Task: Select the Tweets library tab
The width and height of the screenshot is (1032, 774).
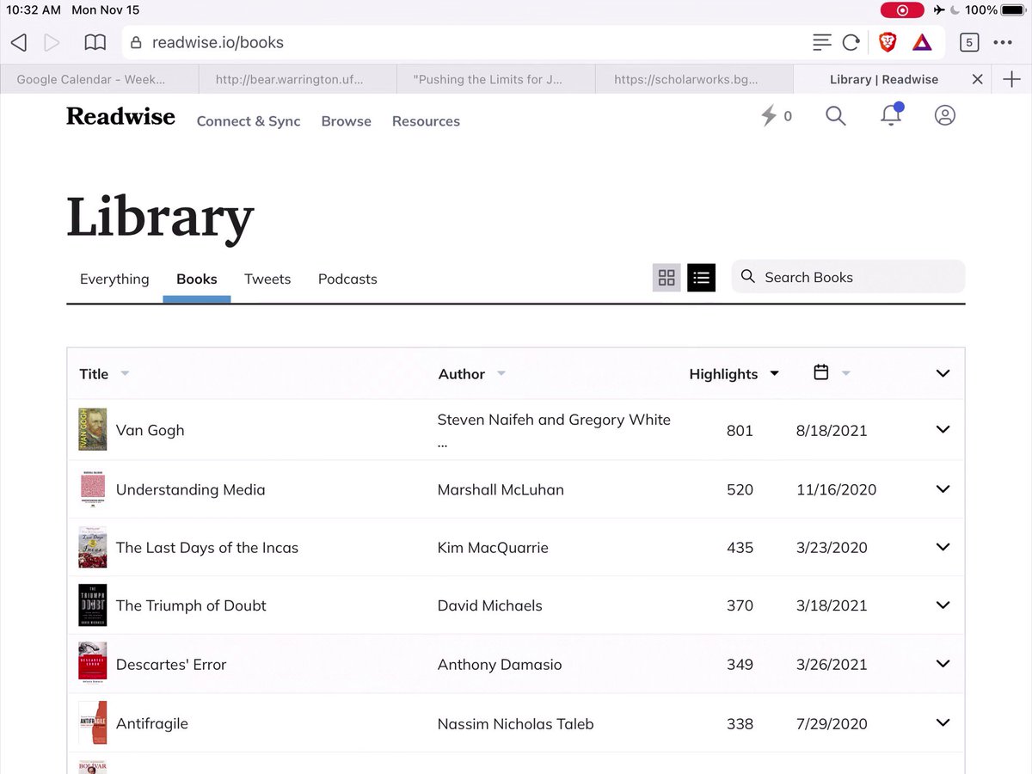Action: coord(267,279)
